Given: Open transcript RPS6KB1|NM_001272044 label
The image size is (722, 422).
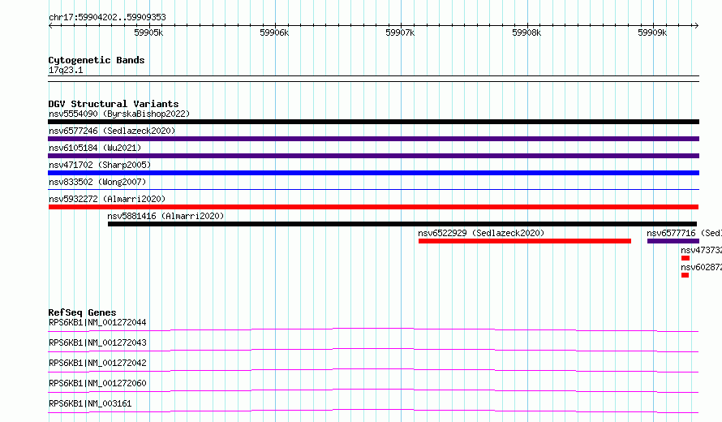Looking at the screenshot, I should (97, 322).
